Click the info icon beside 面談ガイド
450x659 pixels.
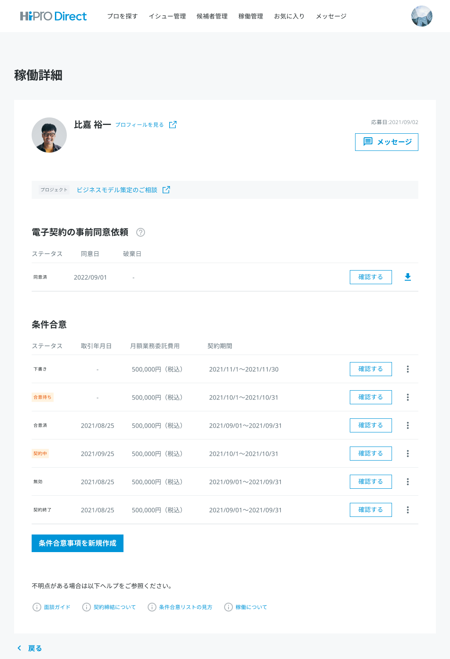pos(37,607)
